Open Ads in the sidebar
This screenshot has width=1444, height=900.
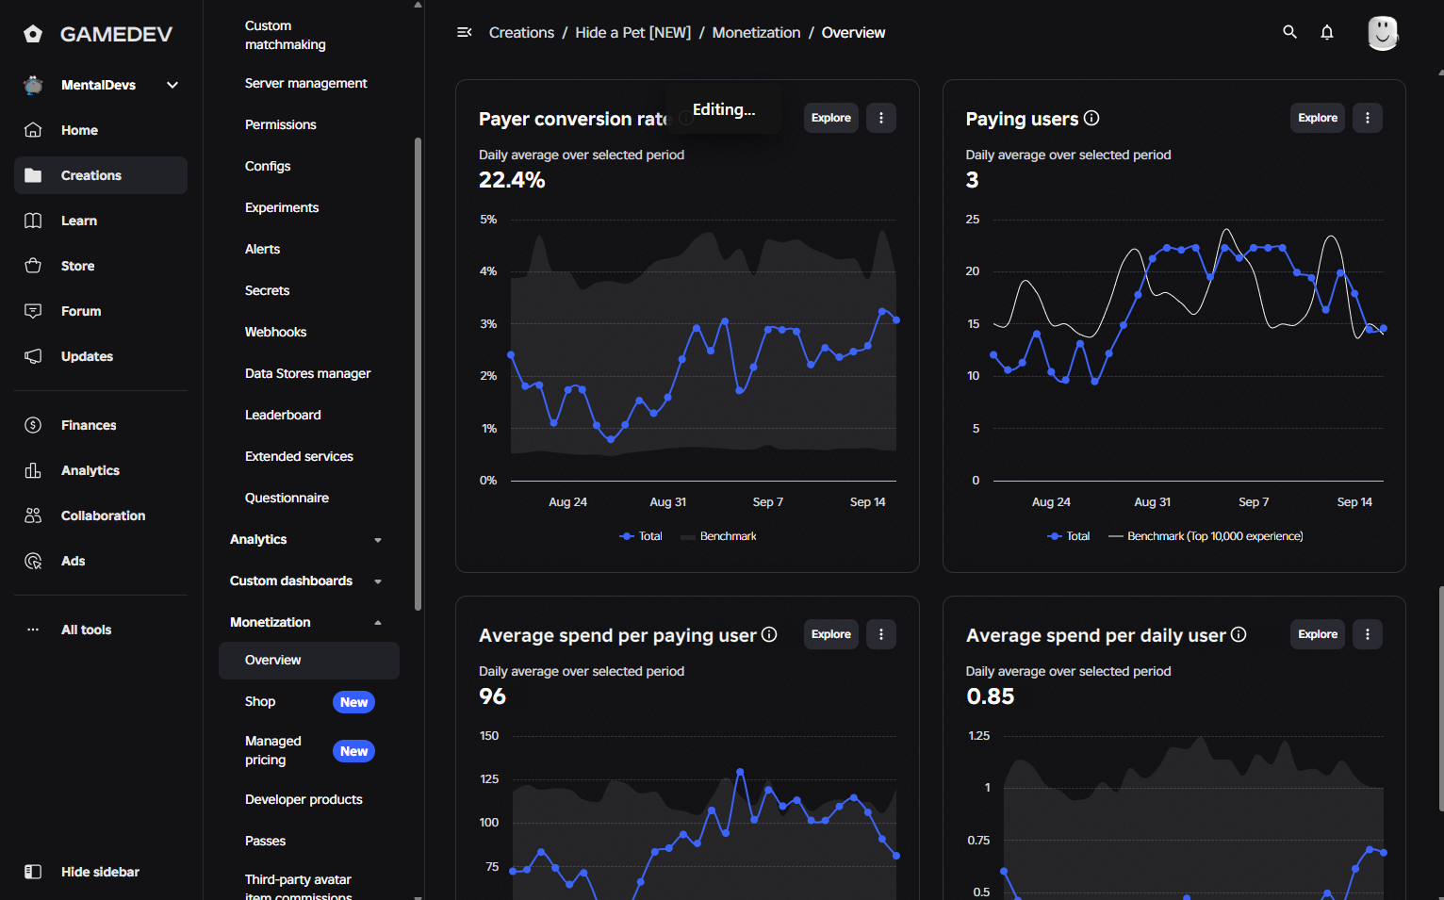point(101,561)
